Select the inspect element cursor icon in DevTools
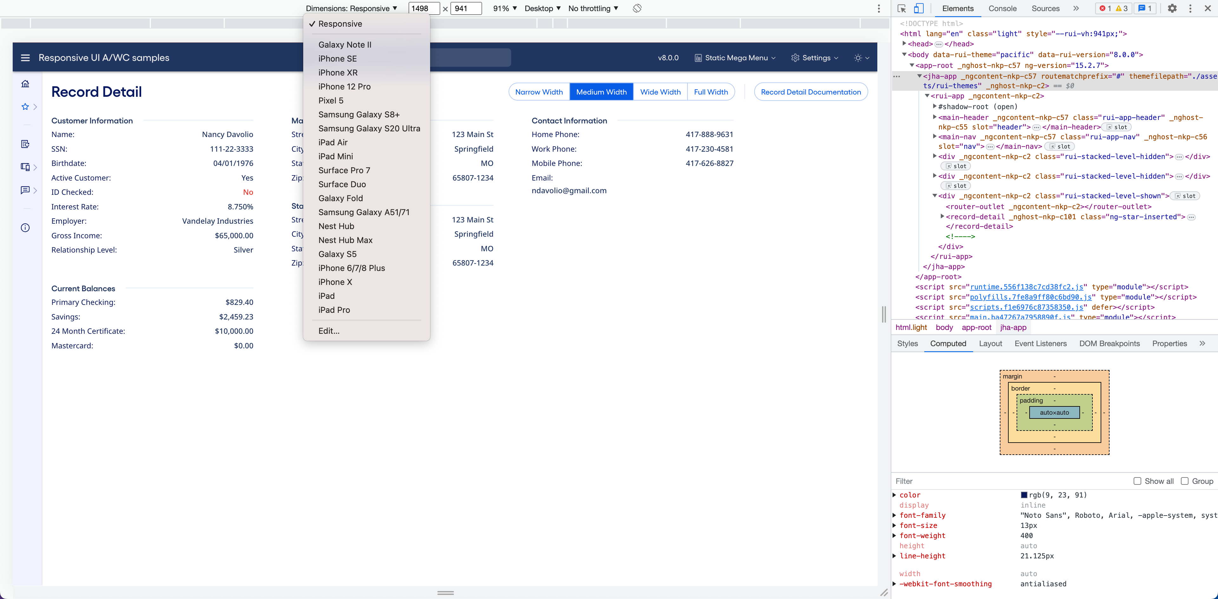This screenshot has width=1218, height=599. [902, 9]
